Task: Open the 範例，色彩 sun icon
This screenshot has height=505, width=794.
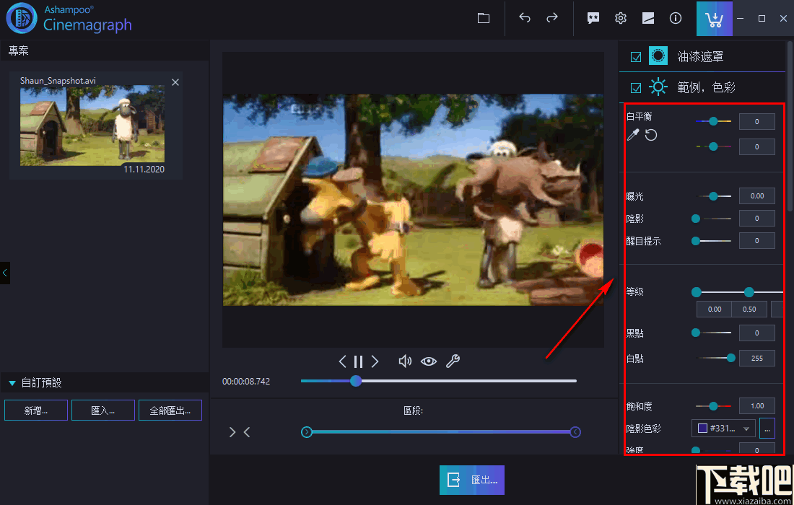Action: coord(658,87)
